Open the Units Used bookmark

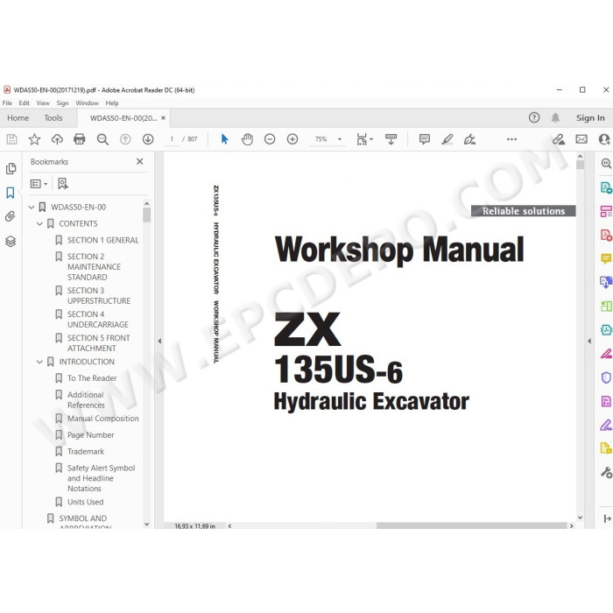(85, 502)
